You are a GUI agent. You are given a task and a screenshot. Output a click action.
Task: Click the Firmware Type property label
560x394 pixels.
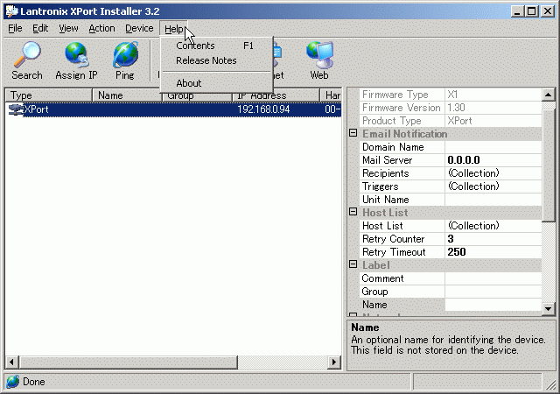pos(395,95)
